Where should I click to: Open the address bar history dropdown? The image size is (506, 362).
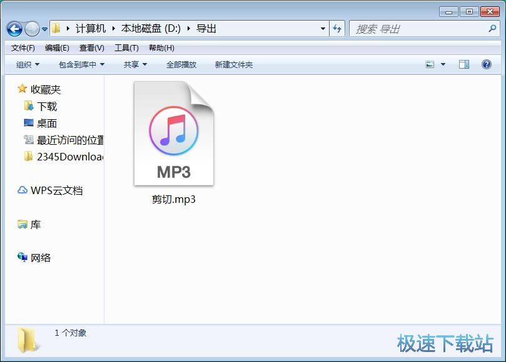coord(323,29)
